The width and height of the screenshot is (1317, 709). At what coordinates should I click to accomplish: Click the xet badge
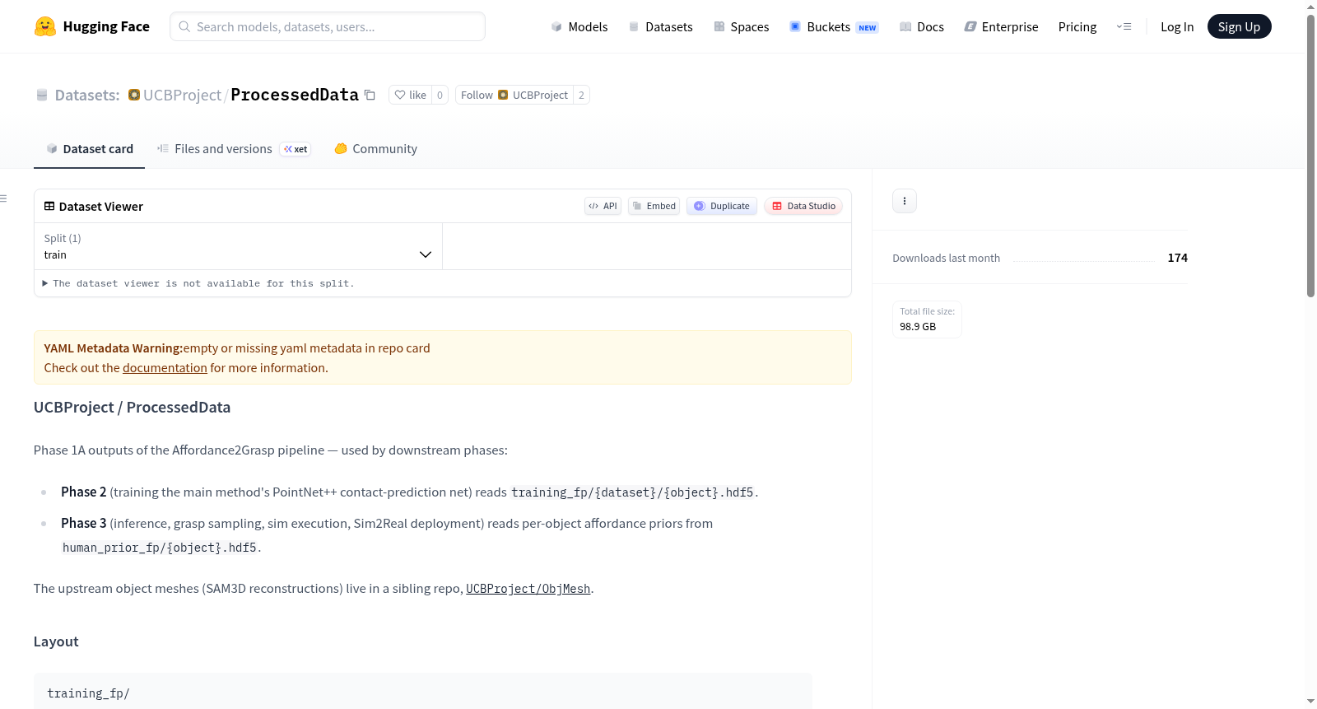point(296,149)
